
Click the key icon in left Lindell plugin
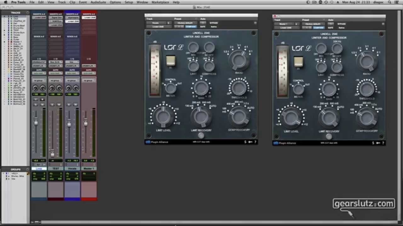pyautogui.click(x=250, y=142)
